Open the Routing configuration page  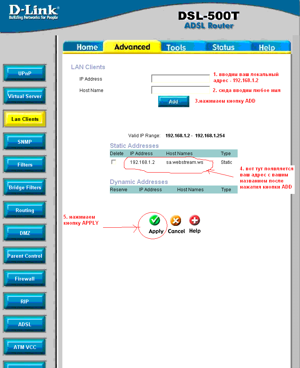pos(25,210)
